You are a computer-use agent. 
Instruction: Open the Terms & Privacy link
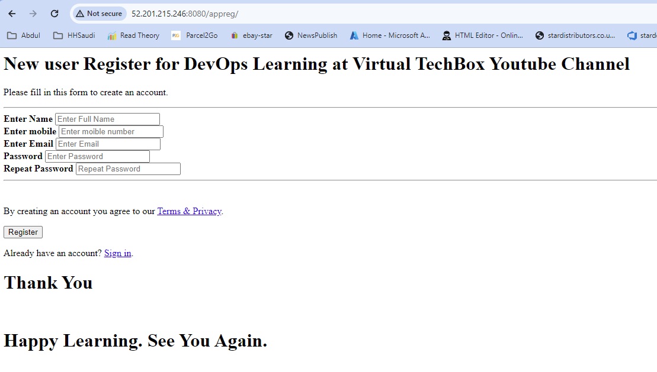pyautogui.click(x=190, y=211)
